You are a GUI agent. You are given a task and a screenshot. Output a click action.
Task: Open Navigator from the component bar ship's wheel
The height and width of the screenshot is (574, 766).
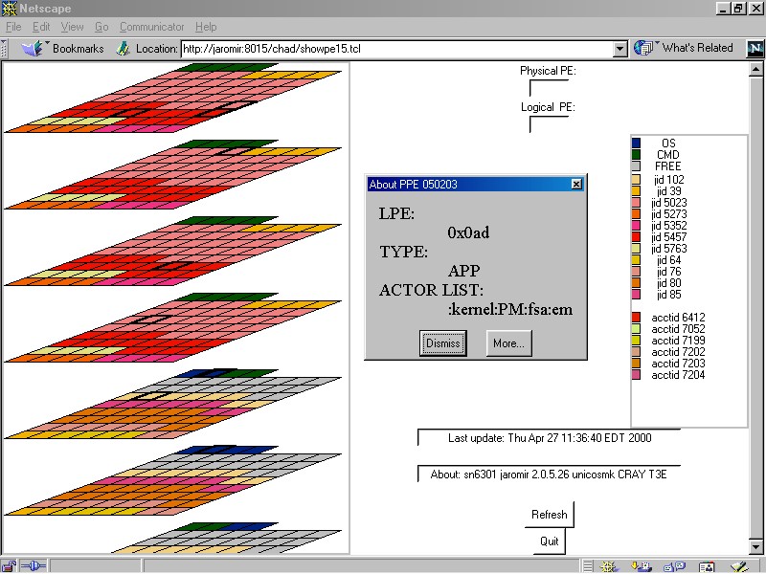(609, 566)
